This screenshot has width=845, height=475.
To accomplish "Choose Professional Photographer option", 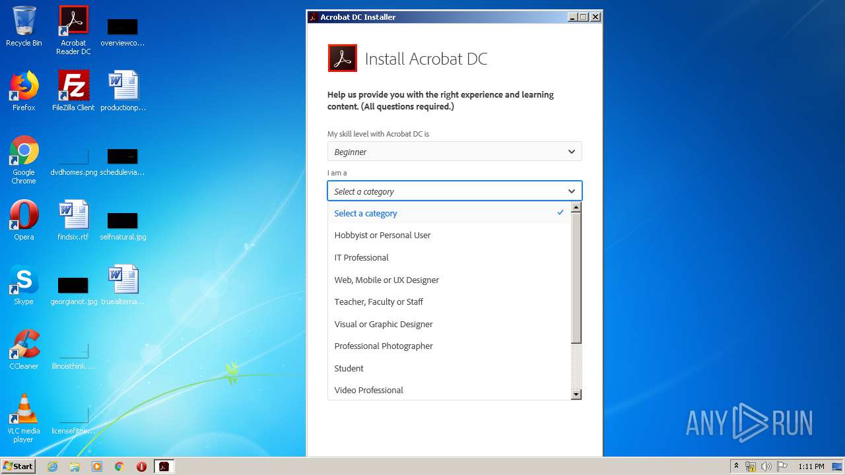I will click(449, 346).
